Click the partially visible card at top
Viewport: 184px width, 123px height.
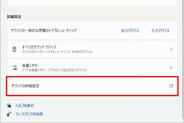pos(92,3)
